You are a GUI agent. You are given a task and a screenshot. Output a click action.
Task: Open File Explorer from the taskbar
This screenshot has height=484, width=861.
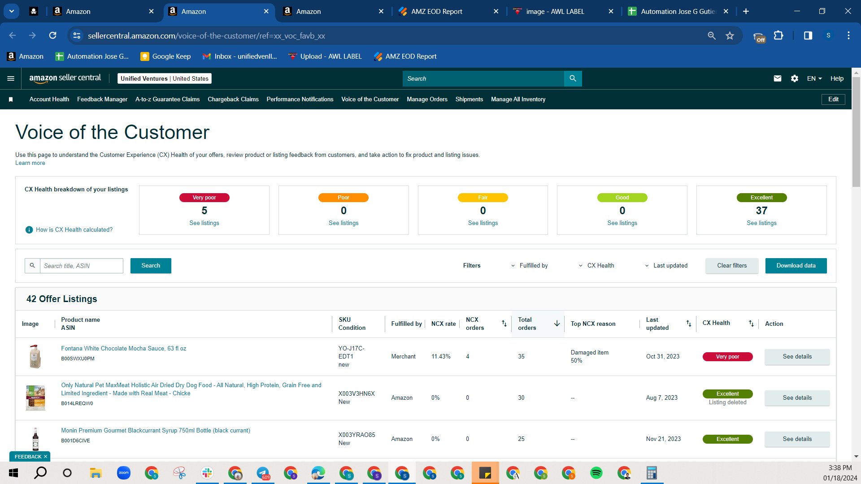(96, 473)
